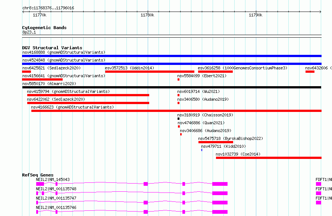This screenshot has height=216, width=332.
Task: Open the nsv4166623 gnomAD variant label
Action: pos(72,107)
